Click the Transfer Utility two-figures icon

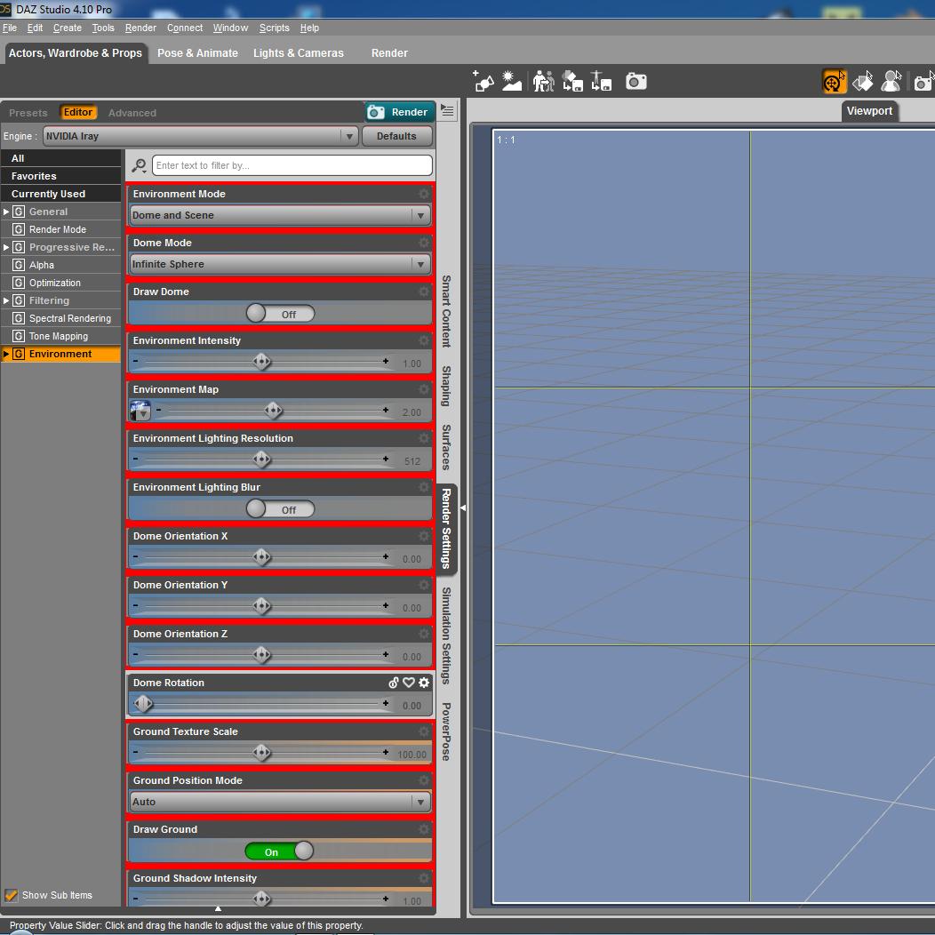543,81
